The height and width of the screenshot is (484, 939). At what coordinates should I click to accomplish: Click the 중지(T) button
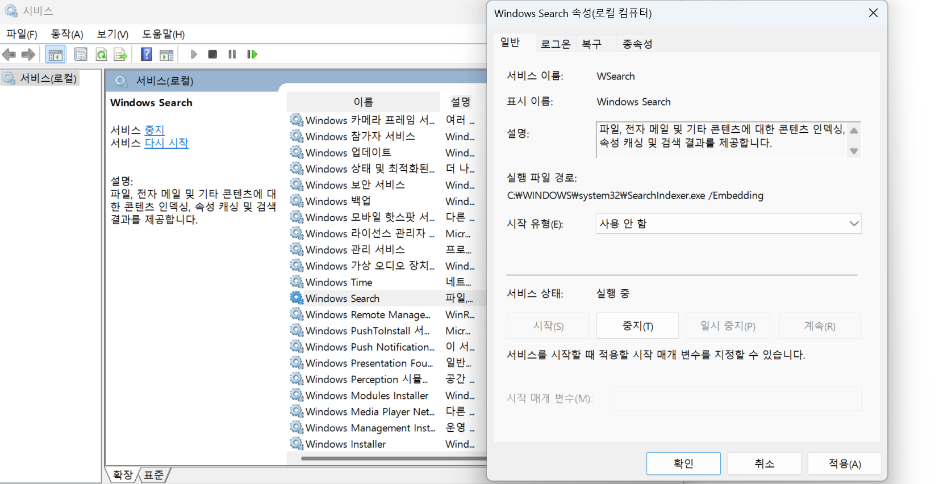(637, 326)
